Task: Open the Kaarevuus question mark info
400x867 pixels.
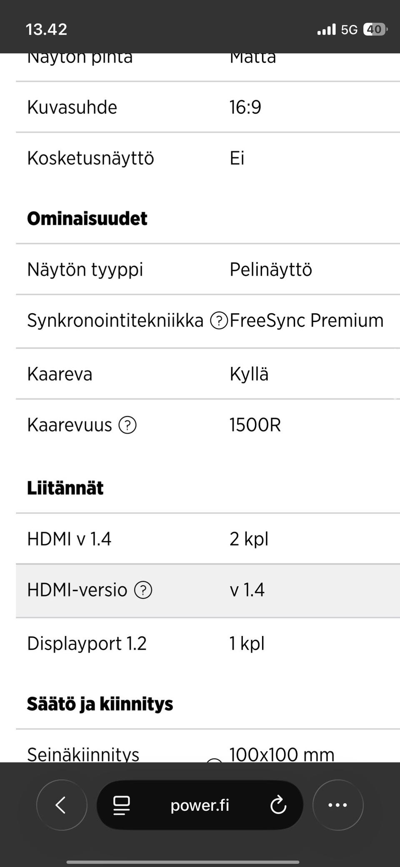Action: [127, 425]
